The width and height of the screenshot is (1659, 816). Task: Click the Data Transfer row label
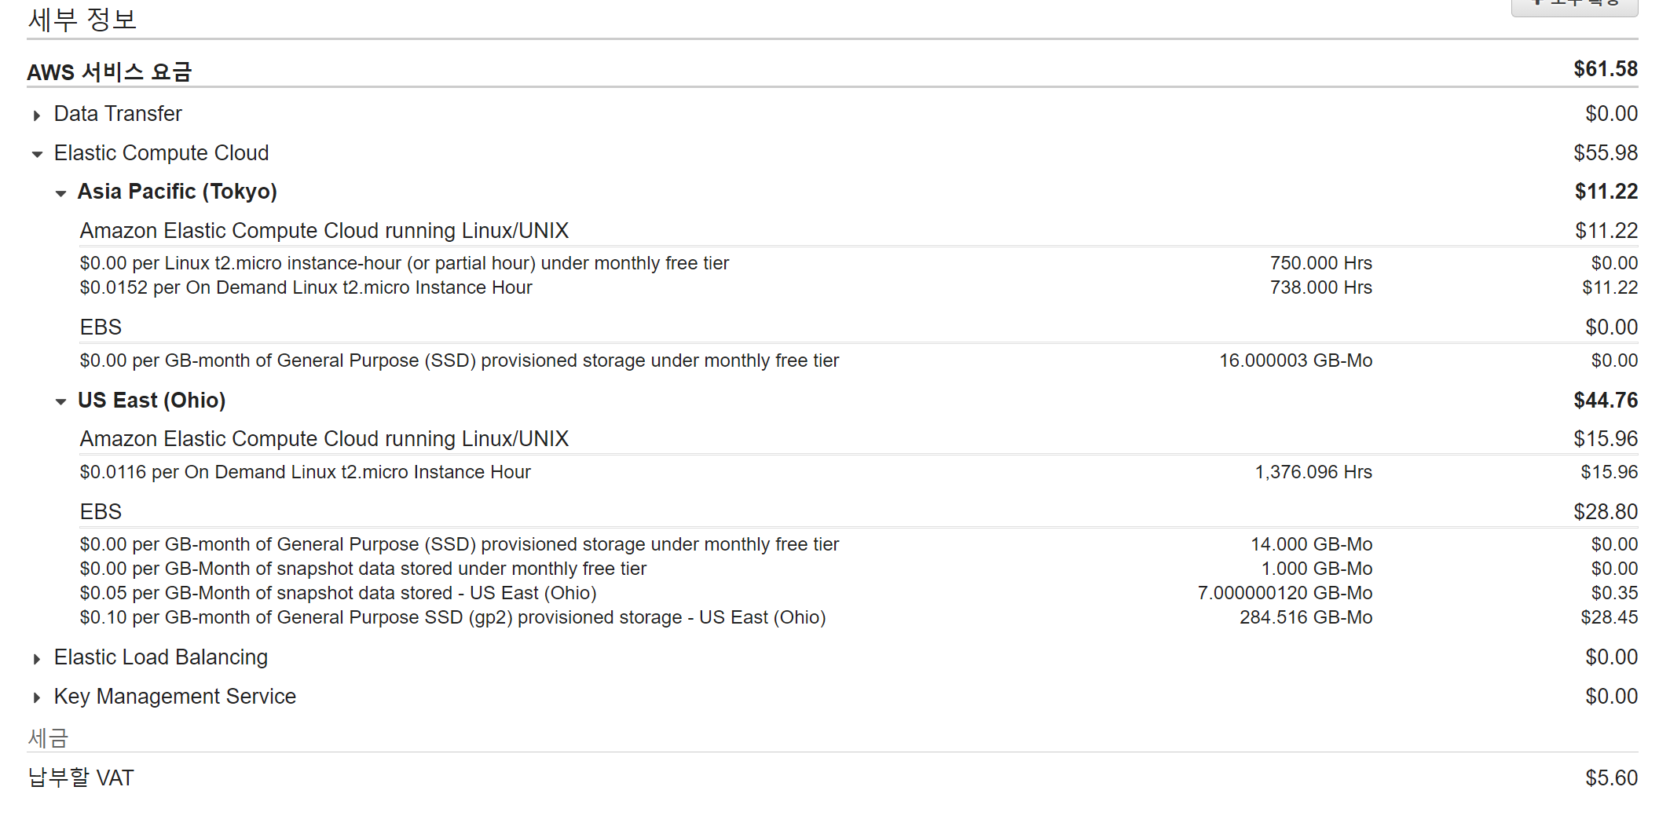(x=118, y=114)
